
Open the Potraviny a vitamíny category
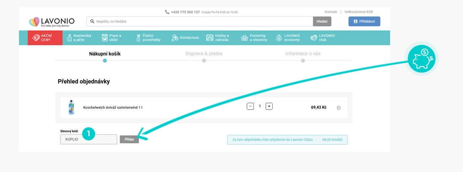254,38
